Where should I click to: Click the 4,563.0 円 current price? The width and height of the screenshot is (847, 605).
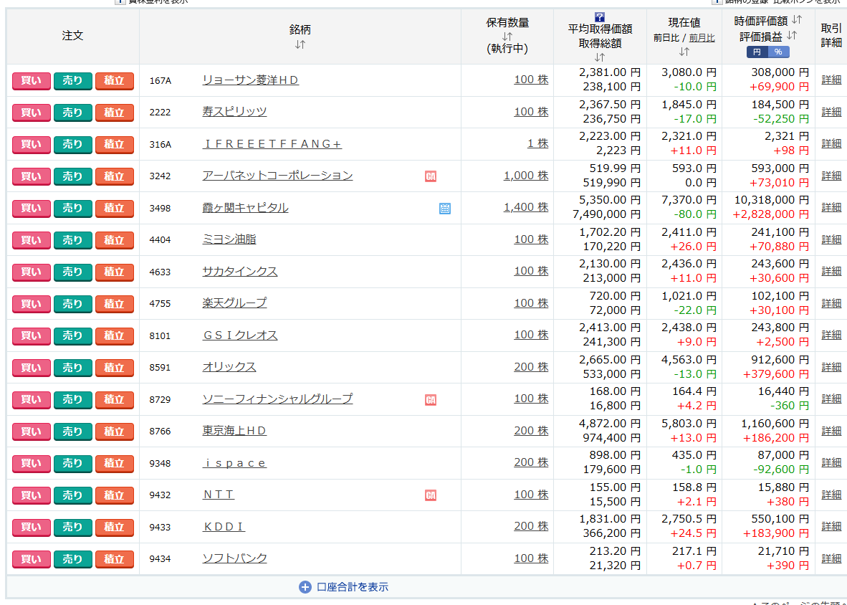[689, 360]
